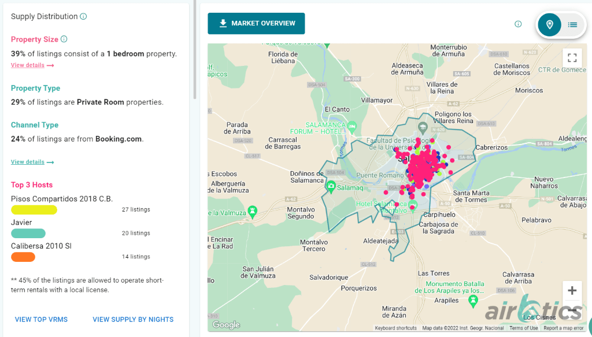
Task: Click the green Salamaq marker on map
Action: point(330,187)
